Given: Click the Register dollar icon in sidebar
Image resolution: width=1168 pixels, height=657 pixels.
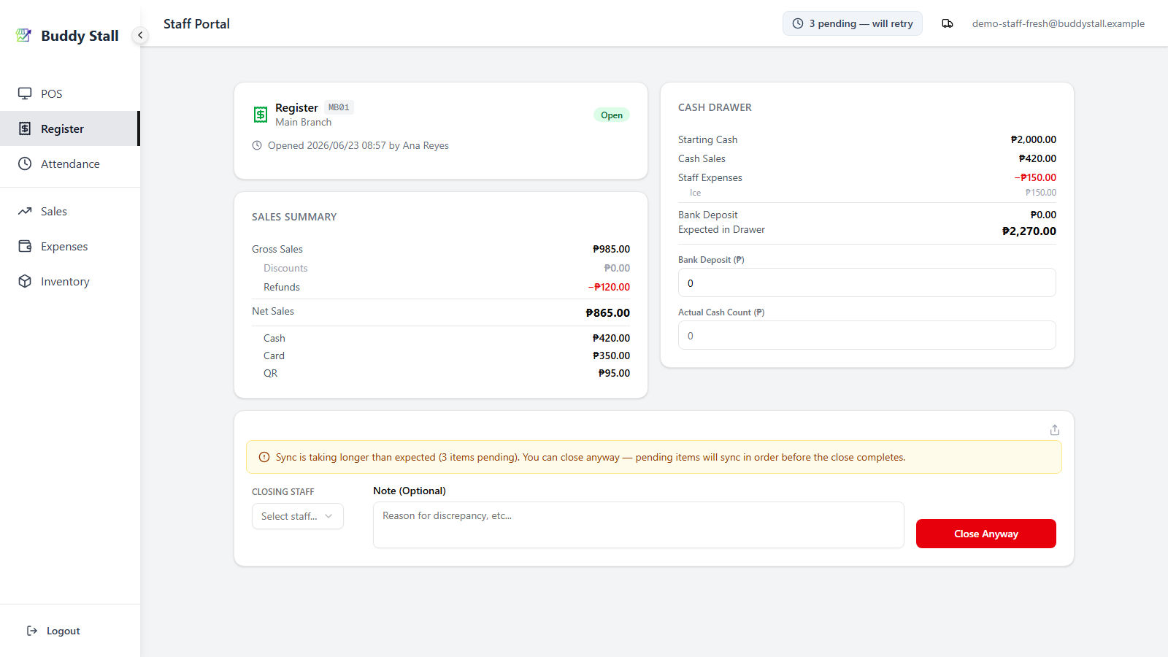Looking at the screenshot, I should click(x=25, y=128).
